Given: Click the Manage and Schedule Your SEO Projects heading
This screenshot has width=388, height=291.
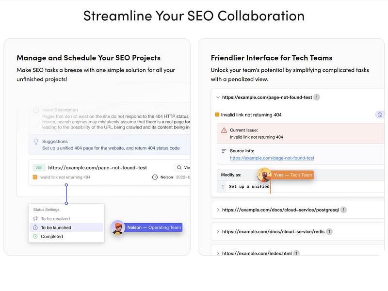Looking at the screenshot, I should (x=89, y=58).
